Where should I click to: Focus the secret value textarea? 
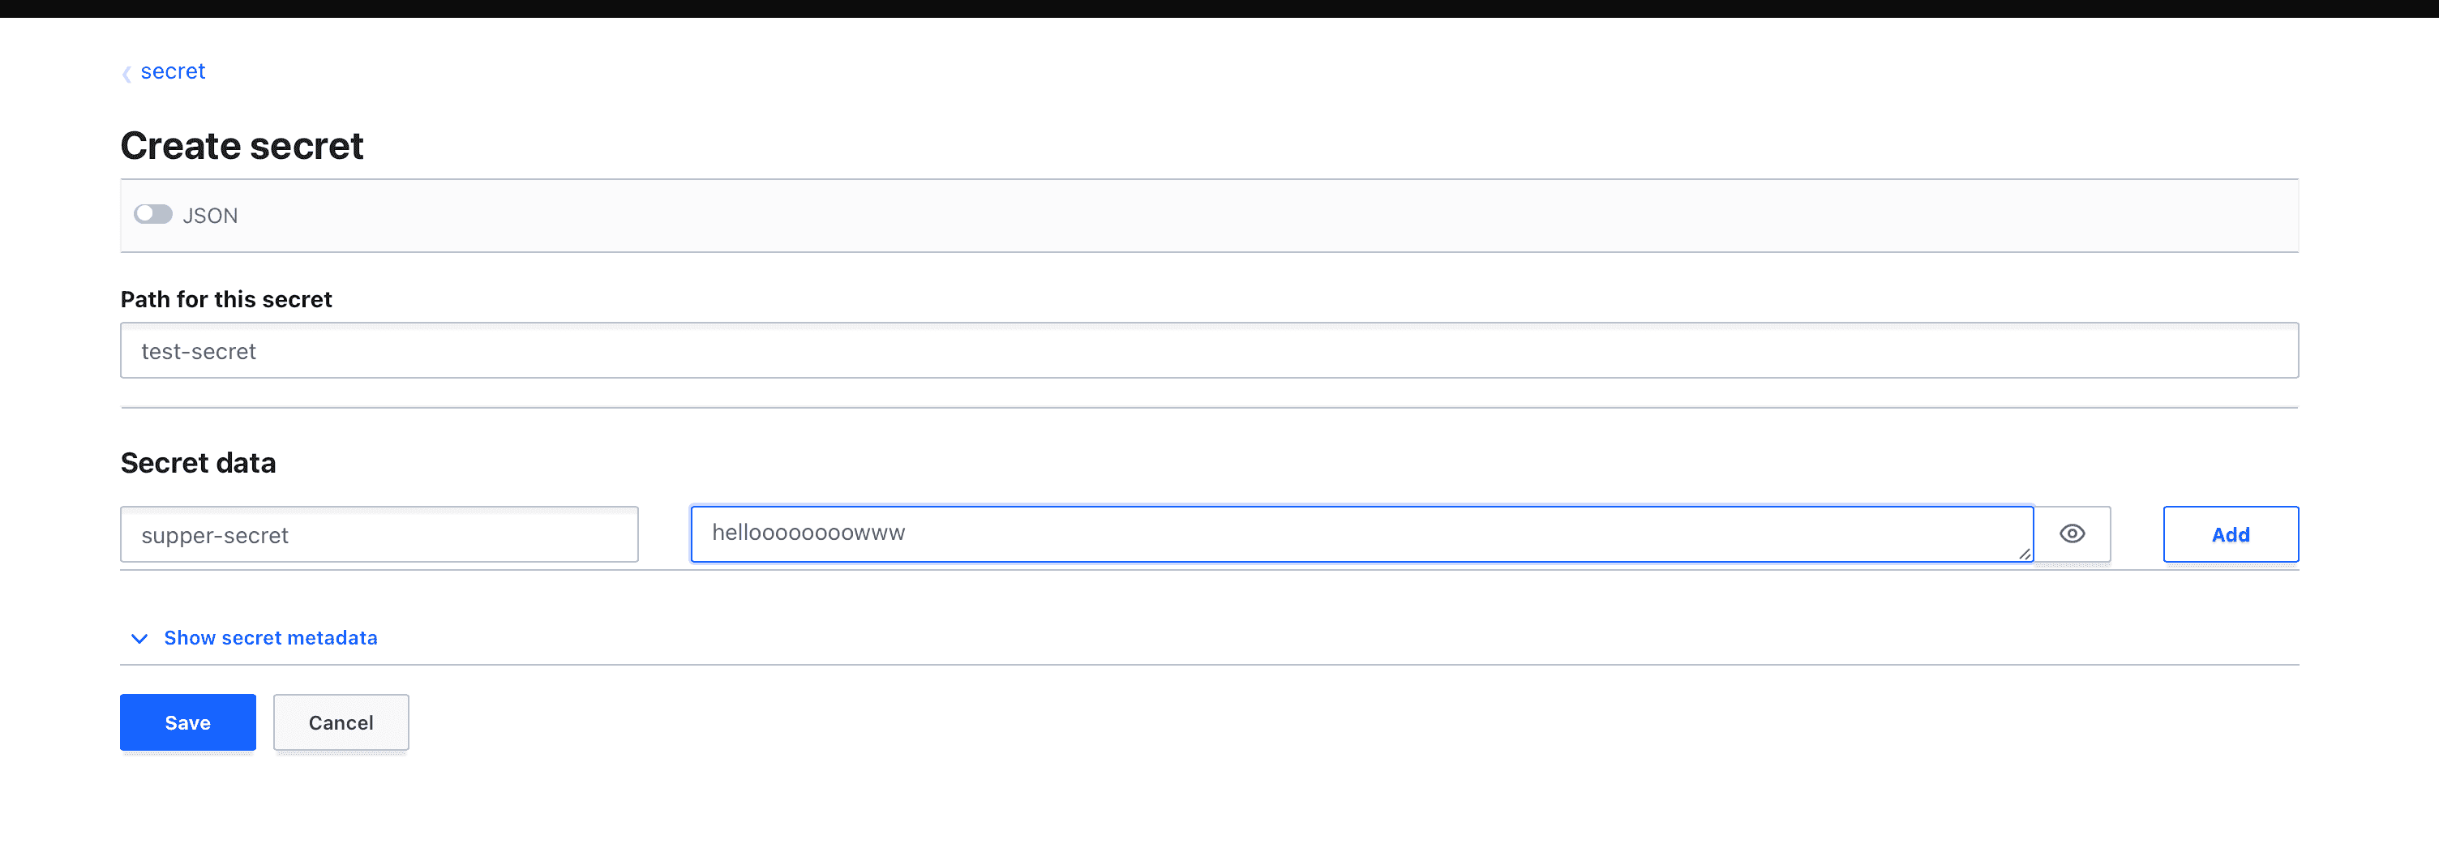click(x=1360, y=533)
